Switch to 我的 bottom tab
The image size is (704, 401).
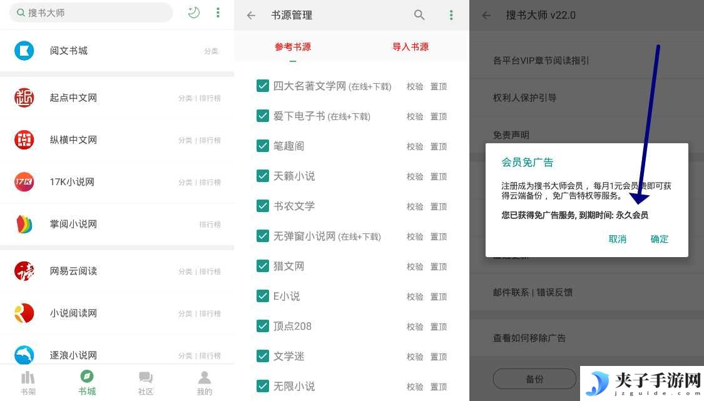pos(204,383)
